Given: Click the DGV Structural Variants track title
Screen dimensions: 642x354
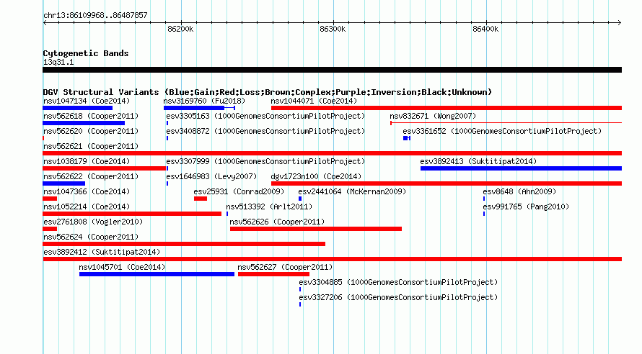Looking at the screenshot, I should click(x=268, y=92).
